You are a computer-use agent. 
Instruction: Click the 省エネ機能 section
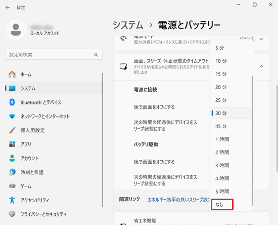tap(192, 218)
